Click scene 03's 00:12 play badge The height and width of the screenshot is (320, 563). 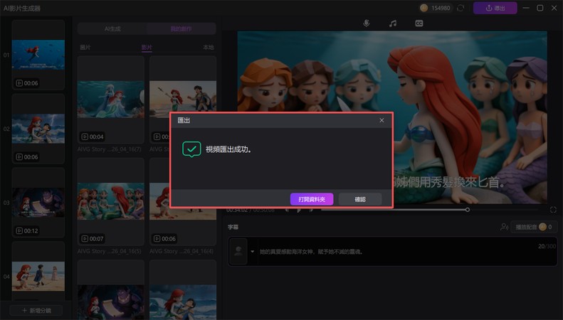(x=27, y=230)
